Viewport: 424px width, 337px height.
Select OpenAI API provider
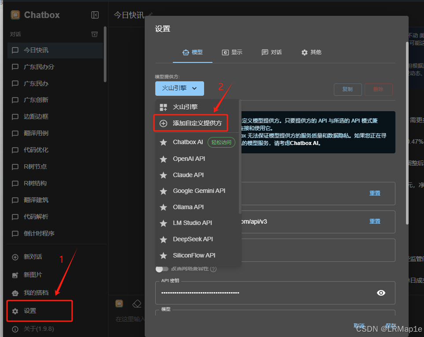click(197, 159)
